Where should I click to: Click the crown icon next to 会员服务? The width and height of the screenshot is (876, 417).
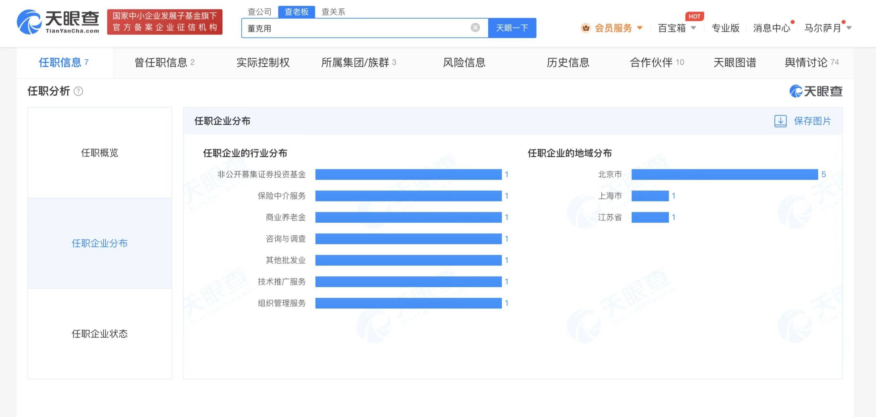pos(586,28)
